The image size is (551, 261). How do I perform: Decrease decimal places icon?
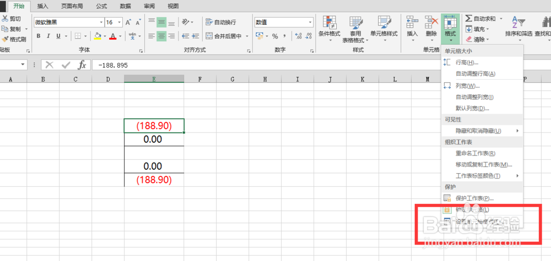click(309, 36)
